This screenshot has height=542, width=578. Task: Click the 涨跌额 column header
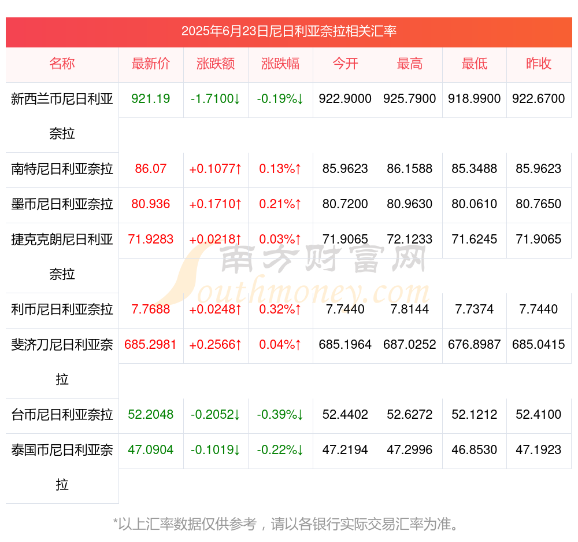pos(216,64)
